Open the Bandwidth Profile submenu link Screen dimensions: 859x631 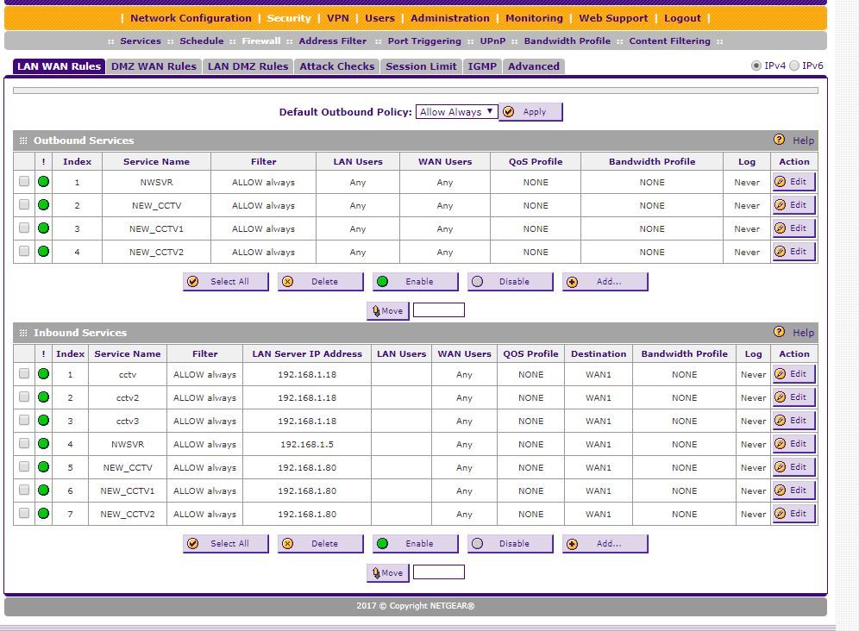pyautogui.click(x=567, y=41)
